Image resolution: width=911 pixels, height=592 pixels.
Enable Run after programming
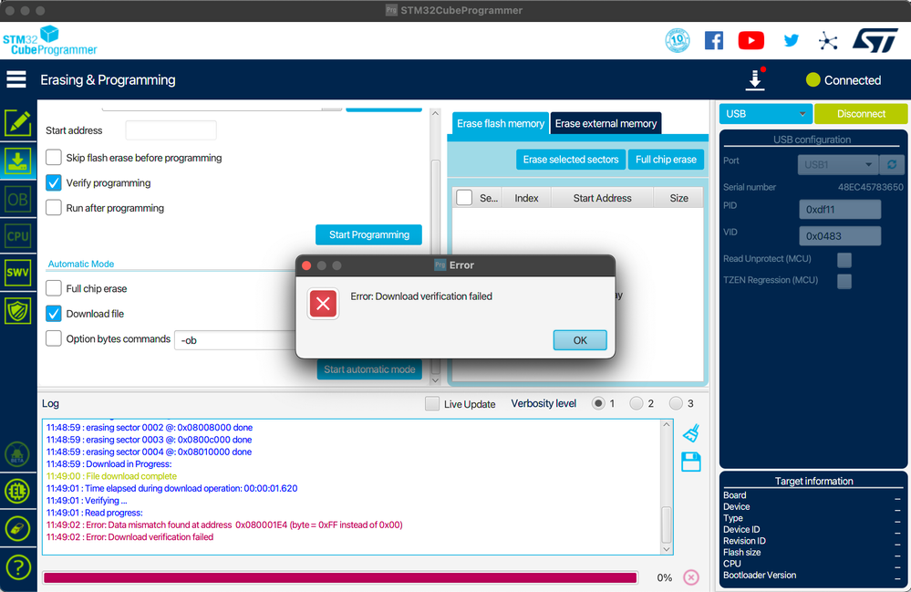click(x=54, y=207)
